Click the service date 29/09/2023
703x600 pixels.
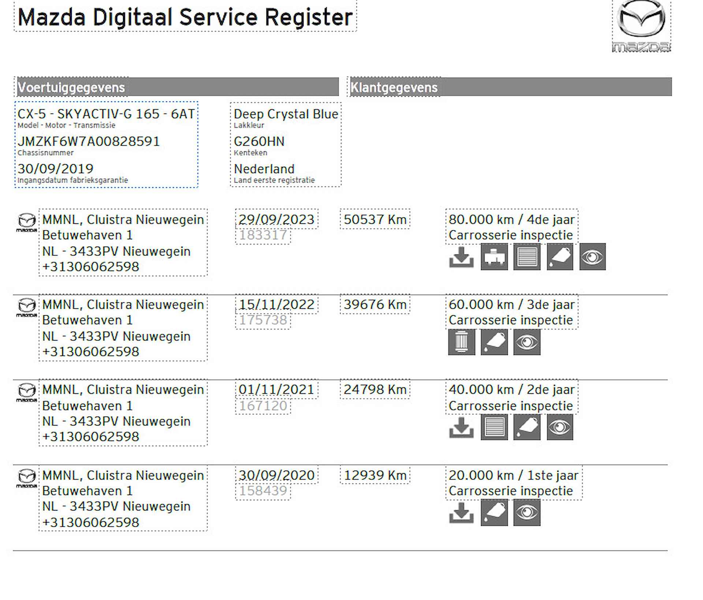276,219
